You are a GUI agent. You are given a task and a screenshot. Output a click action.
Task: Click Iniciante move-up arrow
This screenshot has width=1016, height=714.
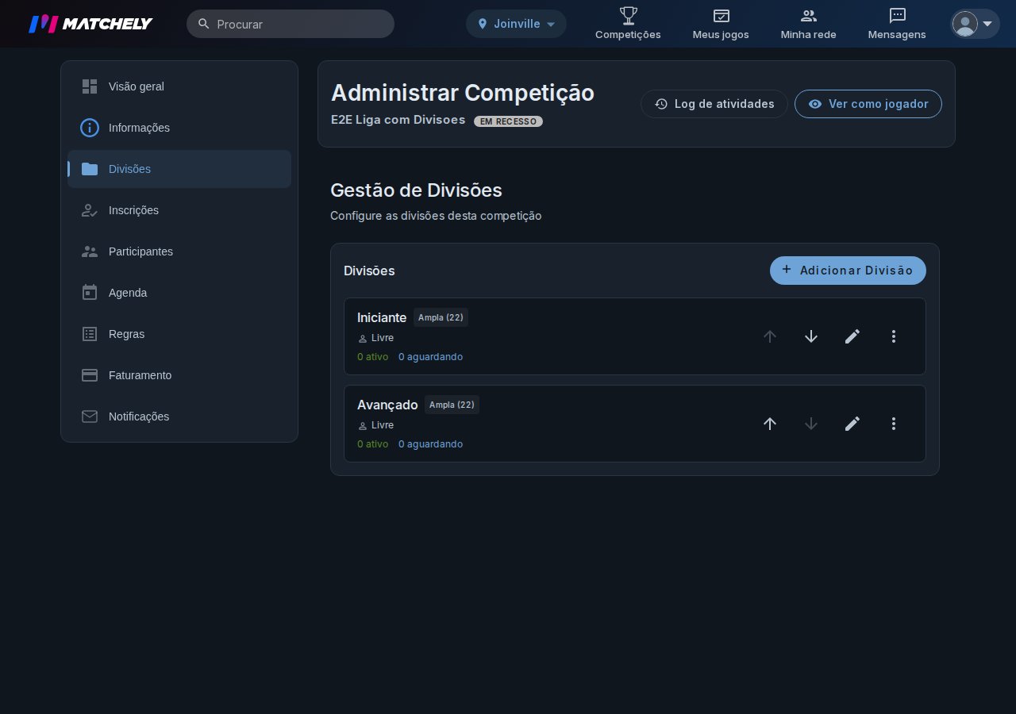(x=770, y=336)
